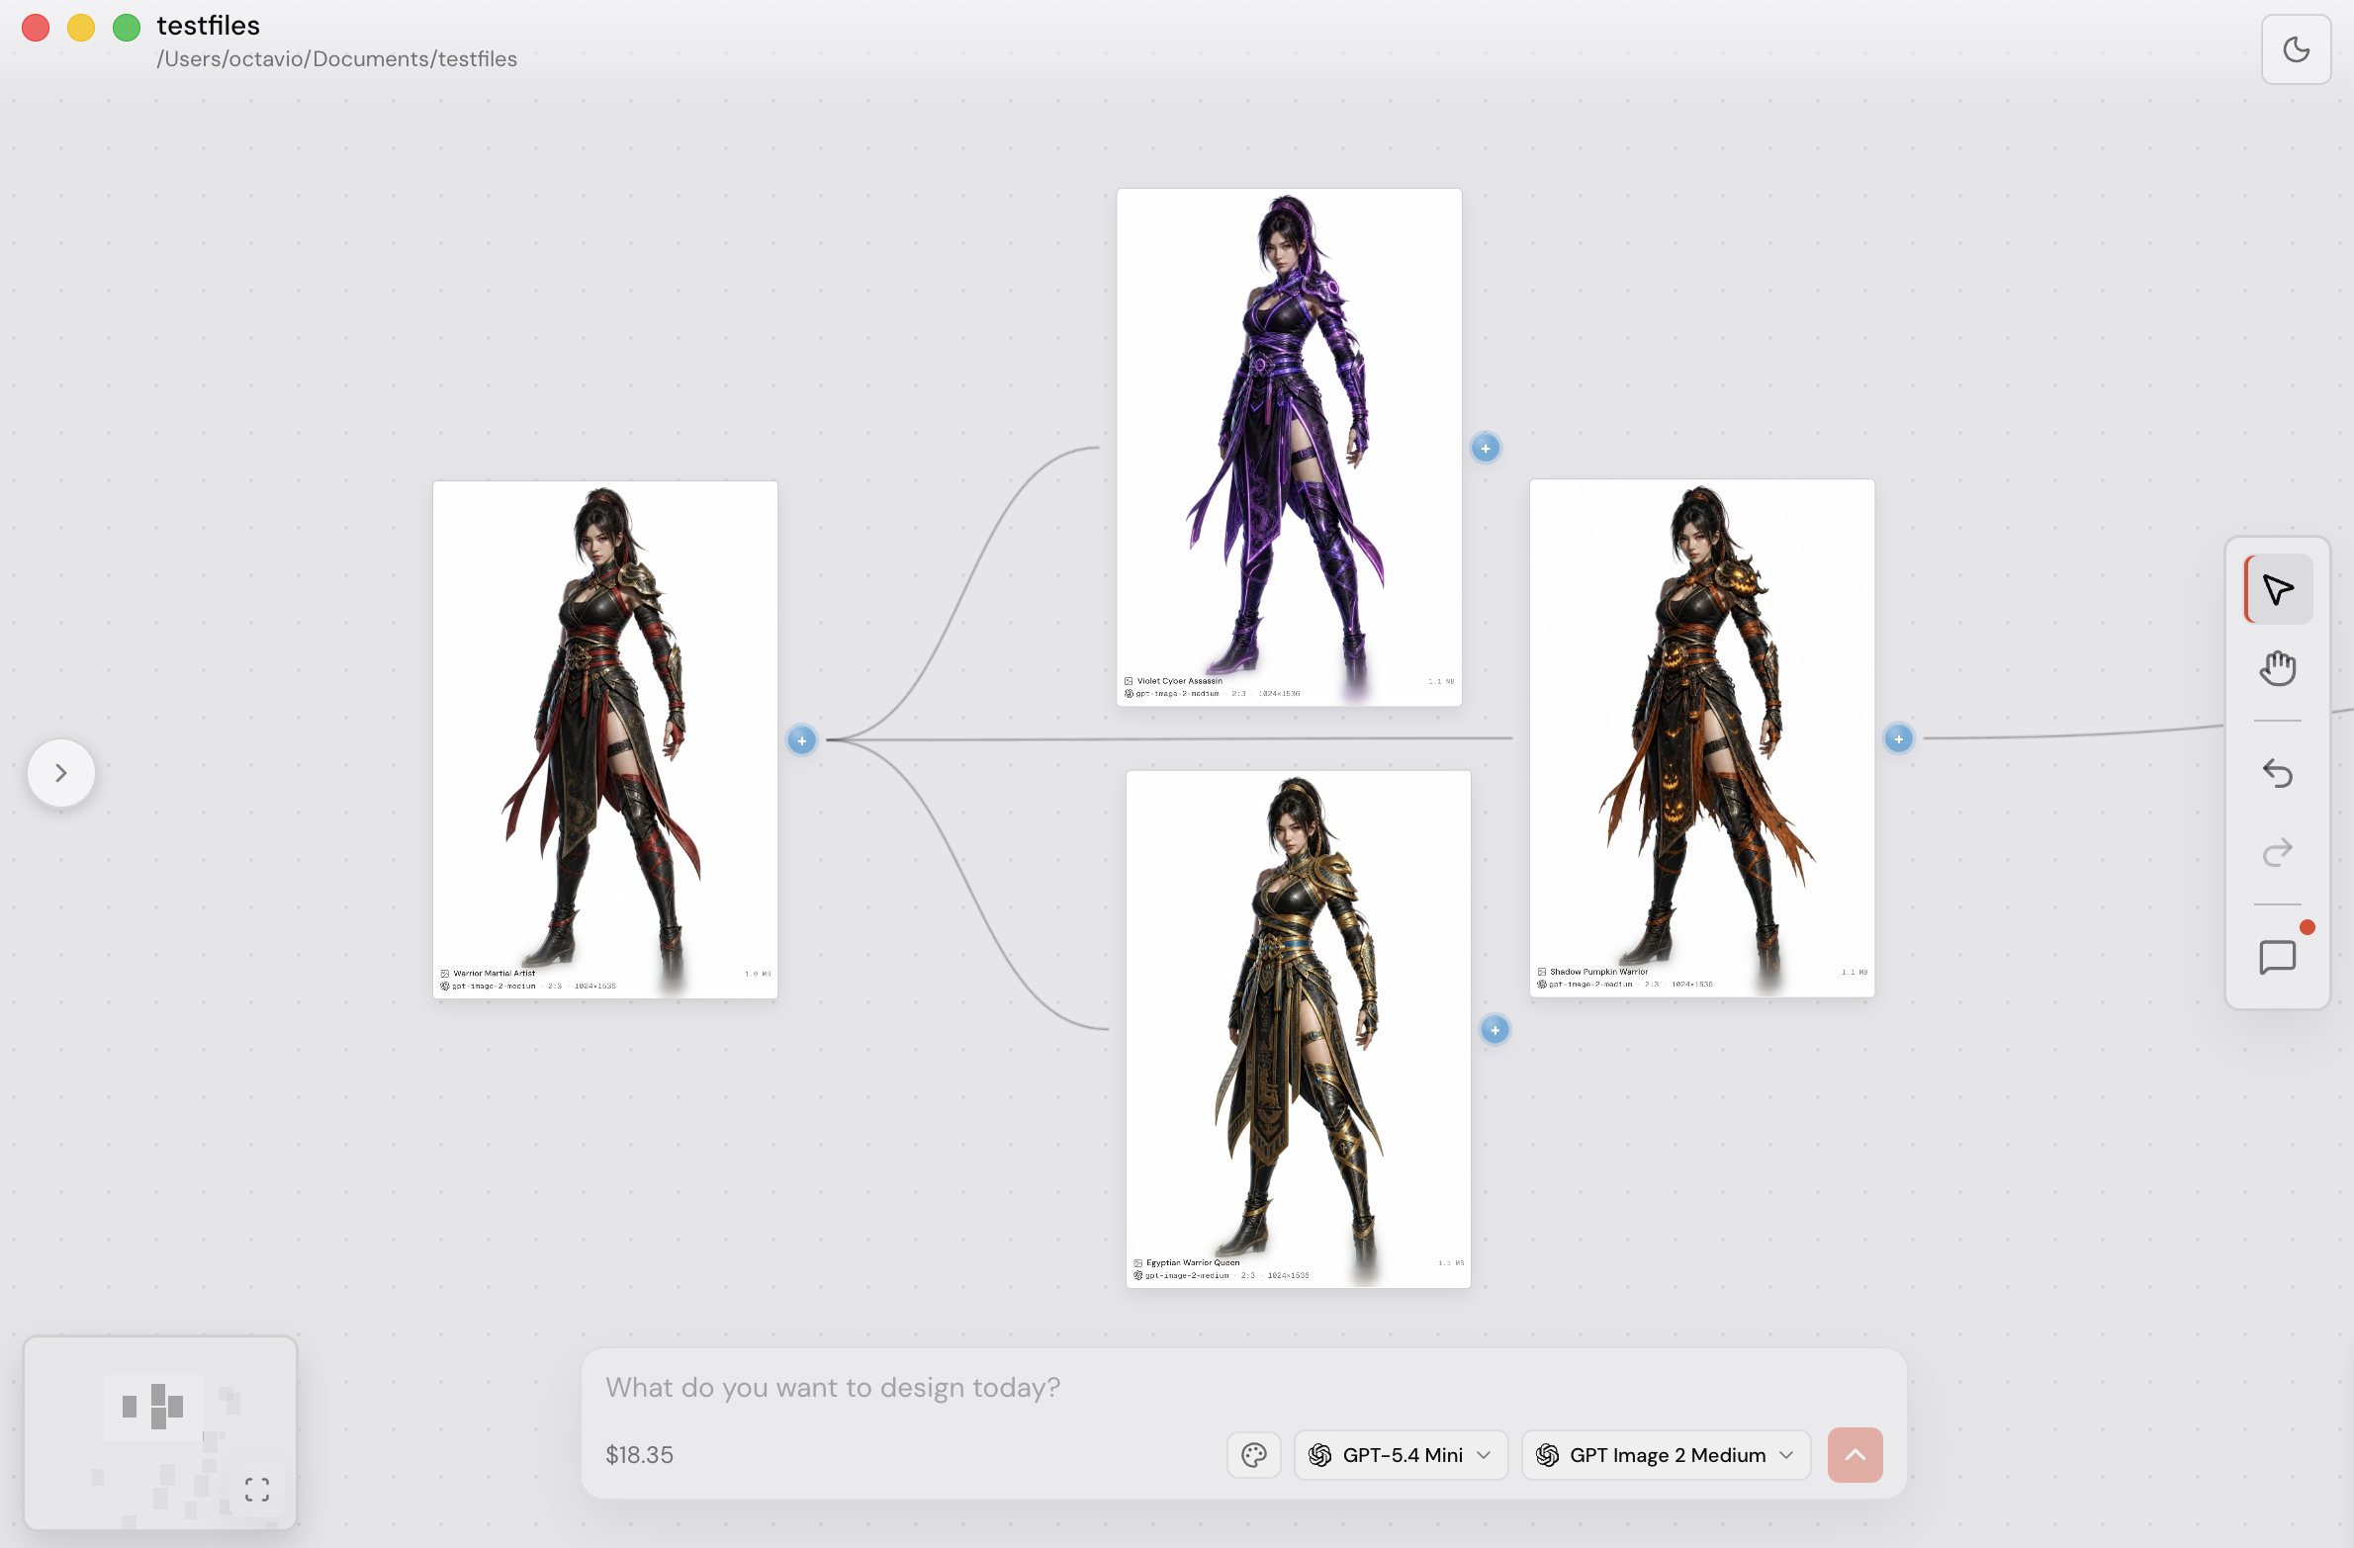Image resolution: width=2354 pixels, height=1548 pixels.
Task: Click OpenAI logo on Egyptian Warrior Queen card
Action: click(1138, 1275)
